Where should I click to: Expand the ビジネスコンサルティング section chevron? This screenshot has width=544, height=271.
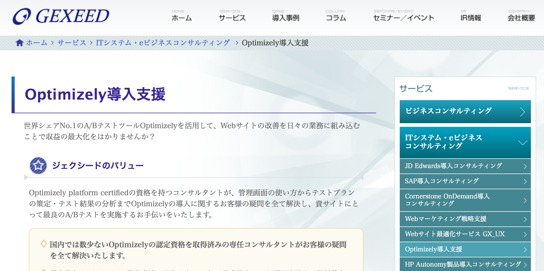pos(522,112)
